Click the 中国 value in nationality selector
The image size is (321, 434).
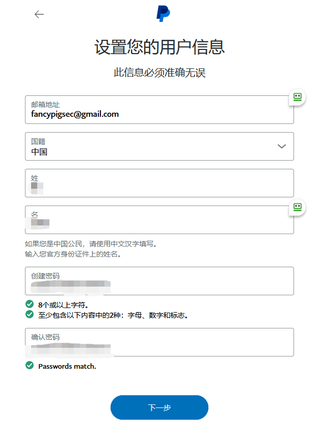coord(39,151)
